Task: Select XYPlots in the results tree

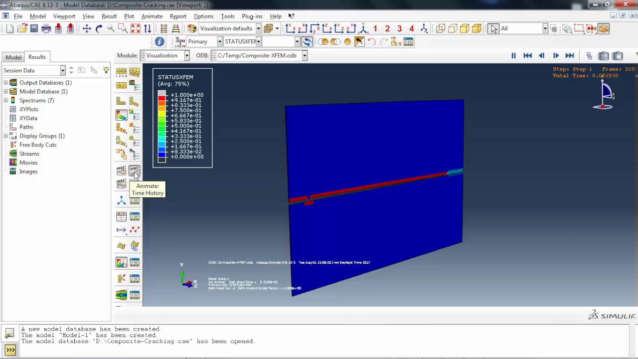Action: (29, 109)
